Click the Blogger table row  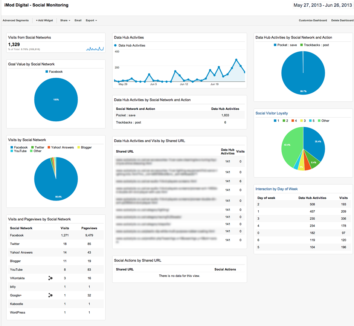56,261
